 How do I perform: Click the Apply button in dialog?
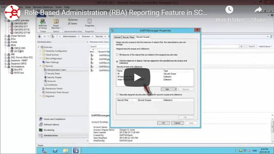point(191,123)
